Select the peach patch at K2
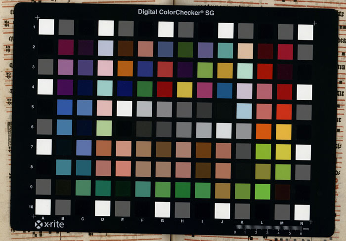Image resolution: width=346 pixels, height=241 pixels. pyautogui.click(x=245, y=51)
